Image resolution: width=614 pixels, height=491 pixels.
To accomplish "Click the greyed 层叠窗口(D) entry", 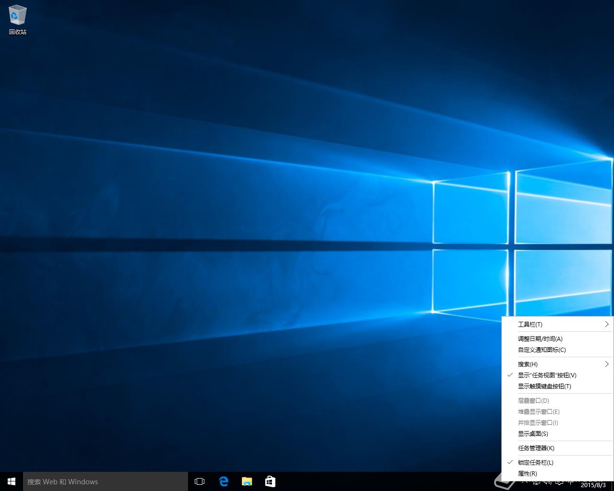I will tap(557, 401).
